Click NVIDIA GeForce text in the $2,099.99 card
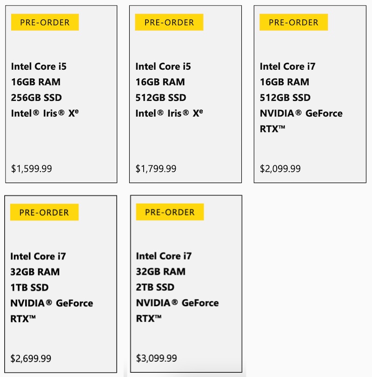The image size is (372, 377). (301, 113)
